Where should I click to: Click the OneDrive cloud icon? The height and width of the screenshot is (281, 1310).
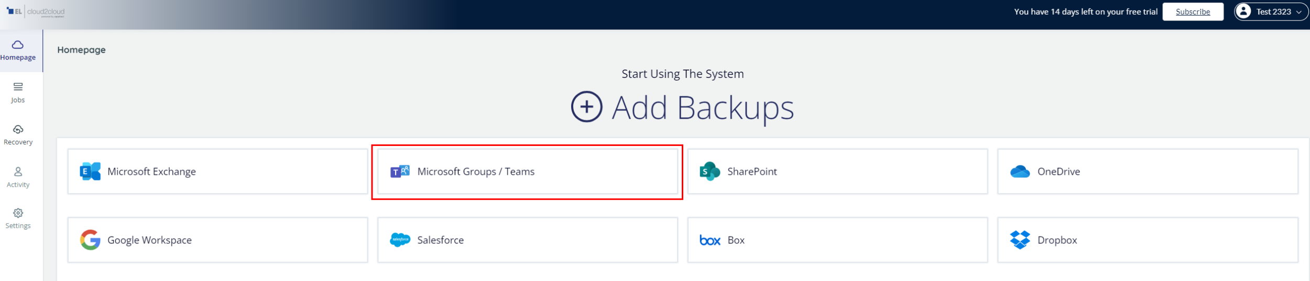(1020, 172)
